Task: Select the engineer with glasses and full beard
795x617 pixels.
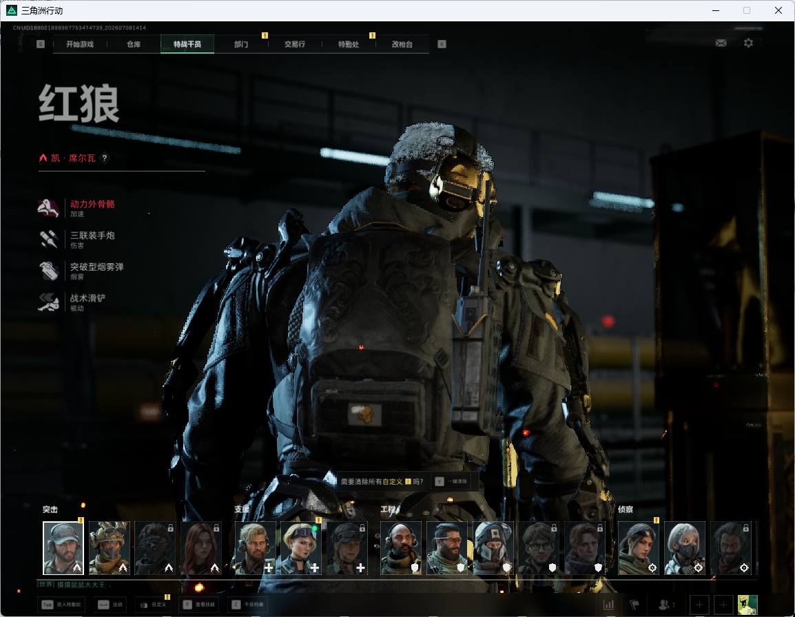Action: [x=447, y=548]
